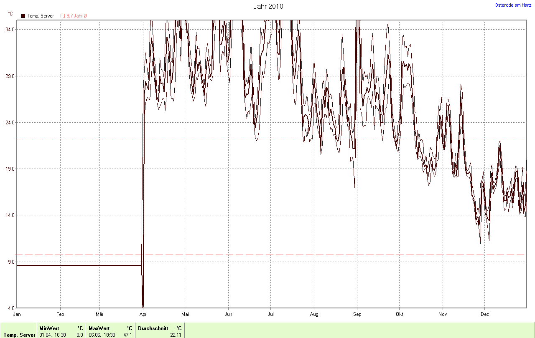The width and height of the screenshot is (535, 338).
Task: Select the 01.04. 16:30 minimum date cell
Action: (x=53, y=335)
